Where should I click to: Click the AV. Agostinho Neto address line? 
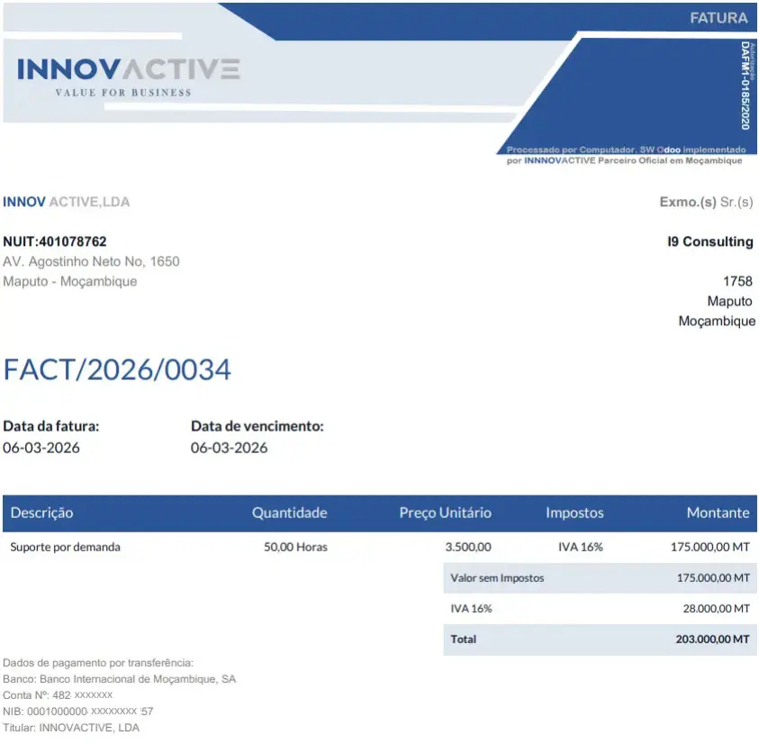91,261
